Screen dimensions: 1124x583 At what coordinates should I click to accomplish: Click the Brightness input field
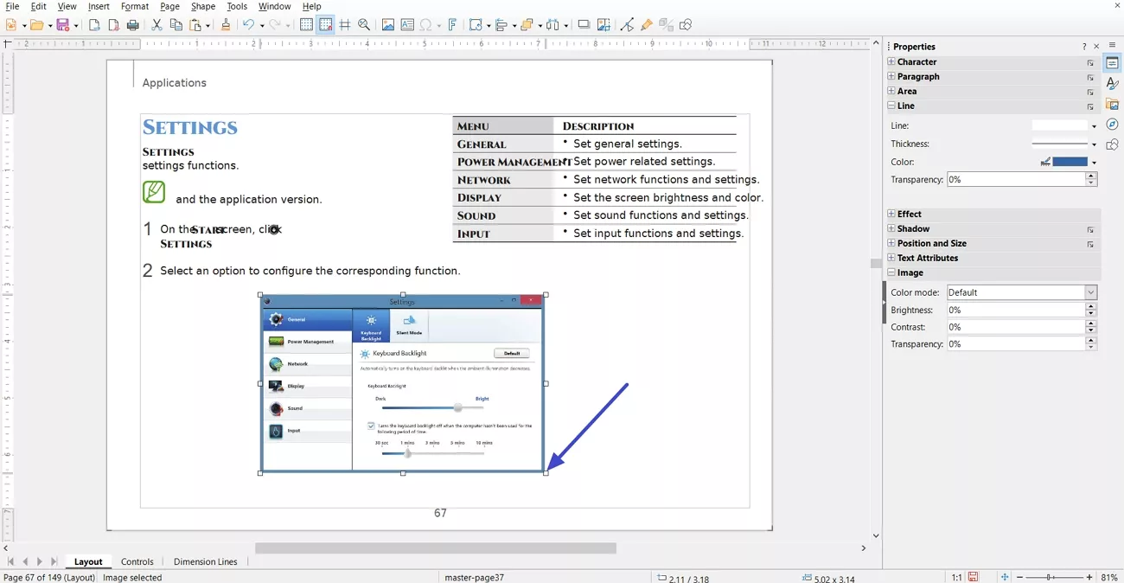point(1016,310)
